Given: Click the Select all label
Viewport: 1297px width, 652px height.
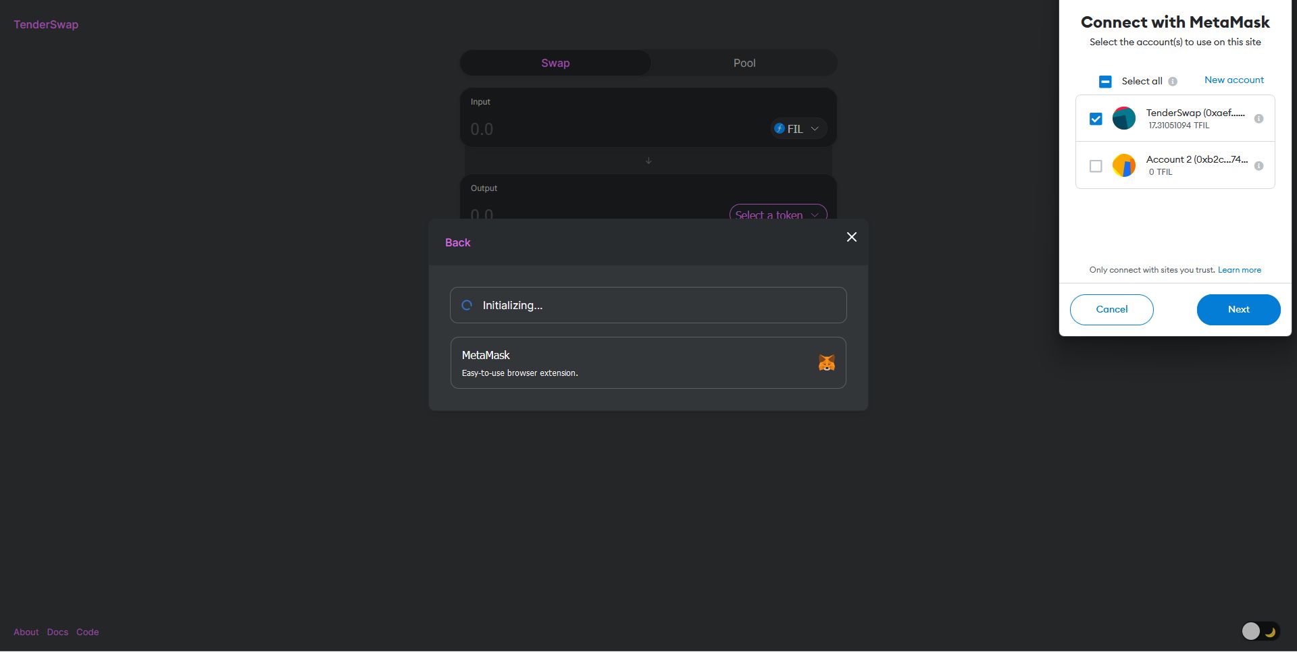Looking at the screenshot, I should point(1142,82).
